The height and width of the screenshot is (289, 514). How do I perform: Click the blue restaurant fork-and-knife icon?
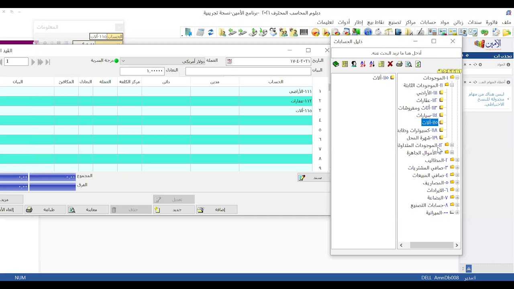368,32
